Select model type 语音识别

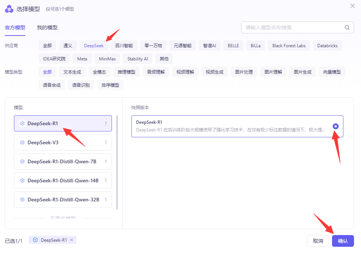click(x=81, y=85)
